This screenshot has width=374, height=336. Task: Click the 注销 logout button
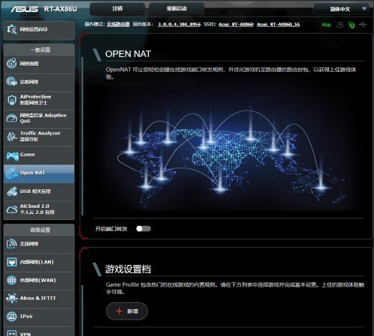(x=117, y=9)
